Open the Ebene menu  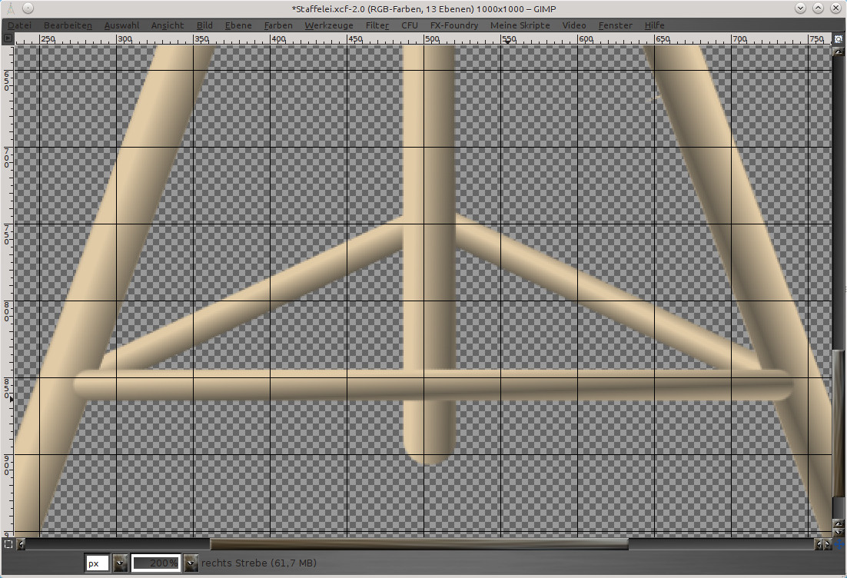click(238, 25)
